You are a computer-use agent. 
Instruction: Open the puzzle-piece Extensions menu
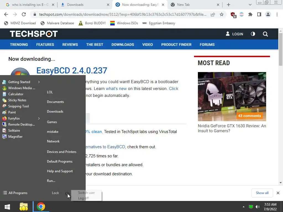250,14
